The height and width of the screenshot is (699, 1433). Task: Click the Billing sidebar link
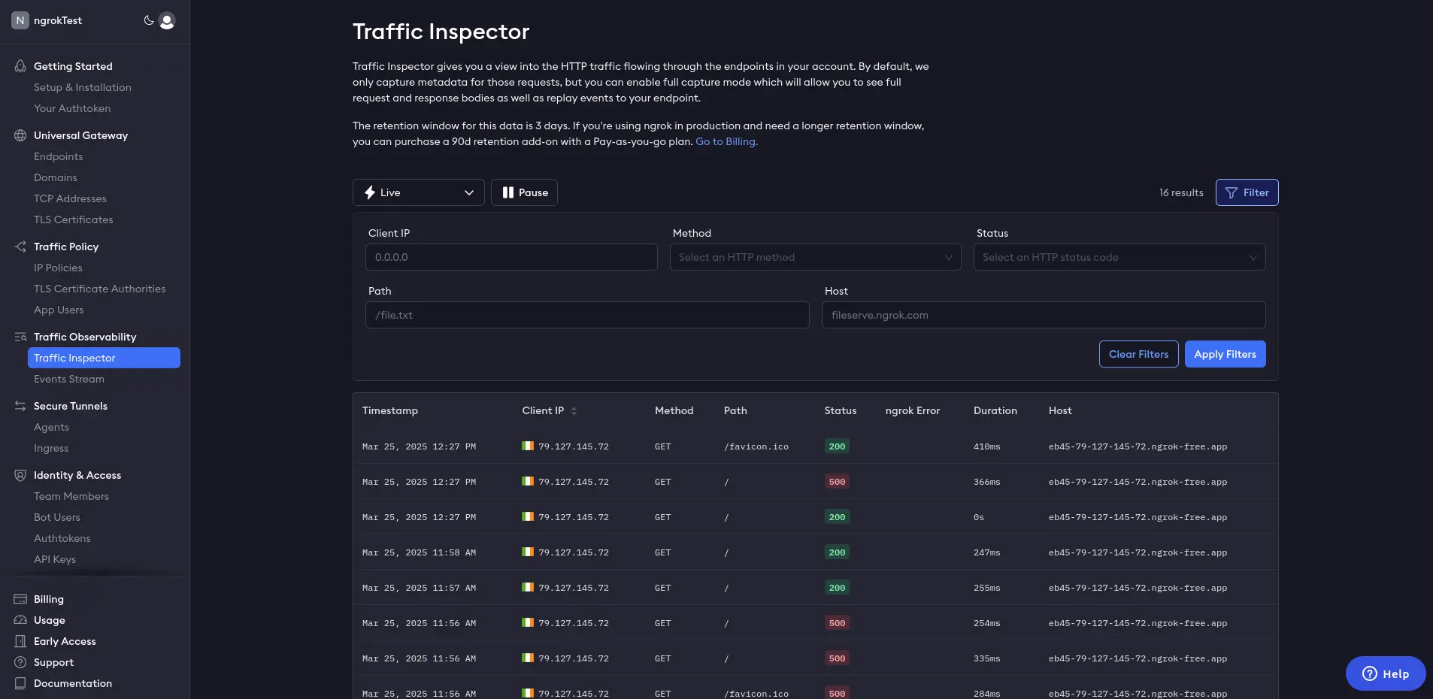(x=49, y=599)
